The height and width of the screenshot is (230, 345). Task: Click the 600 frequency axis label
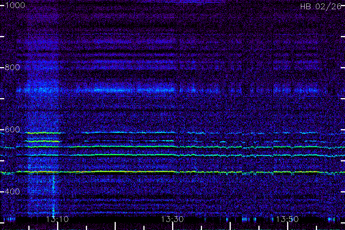(x=12, y=129)
